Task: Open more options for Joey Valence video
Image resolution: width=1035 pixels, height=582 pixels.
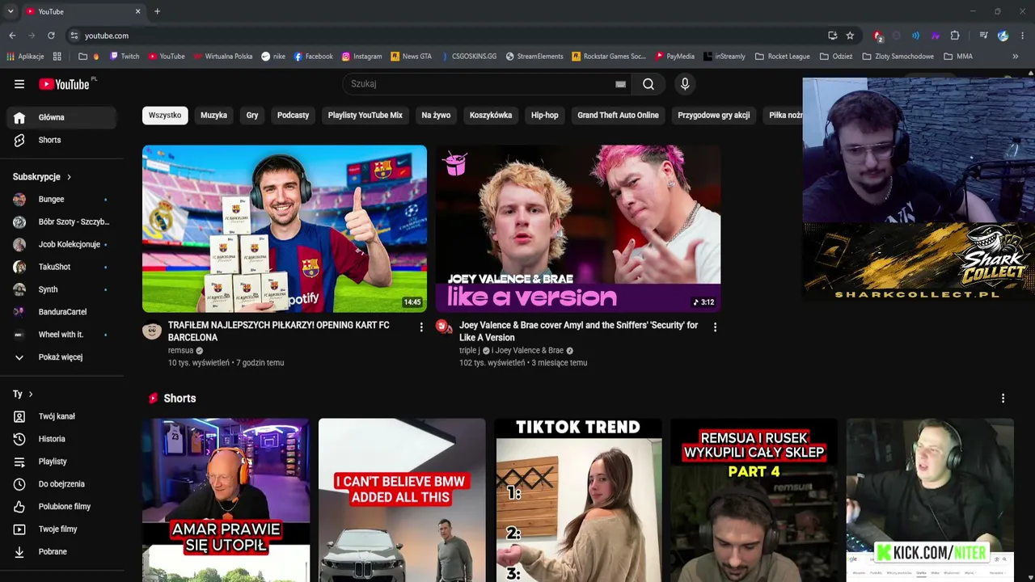Action: coord(715,327)
